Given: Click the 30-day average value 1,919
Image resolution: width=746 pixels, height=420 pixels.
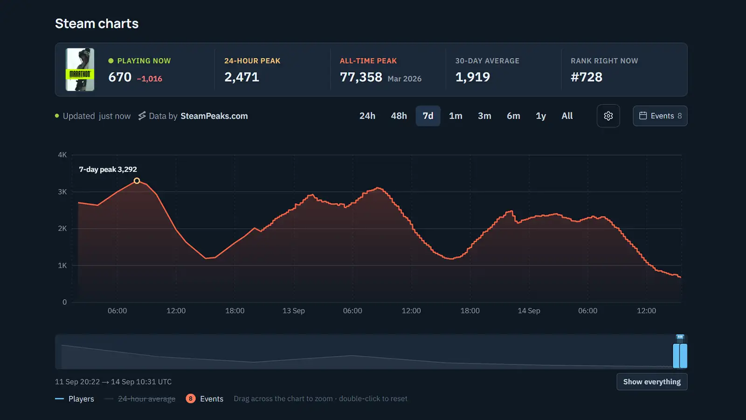Looking at the screenshot, I should coord(472,77).
